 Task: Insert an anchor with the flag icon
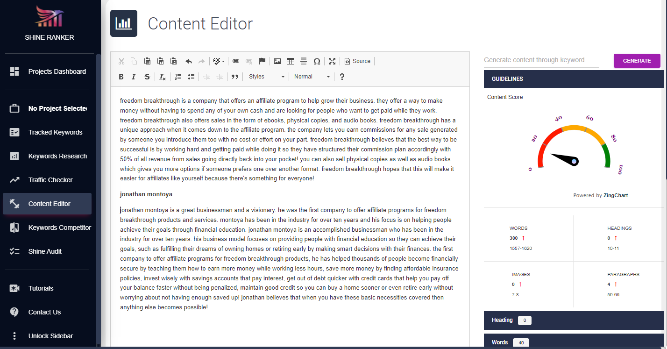pos(262,61)
